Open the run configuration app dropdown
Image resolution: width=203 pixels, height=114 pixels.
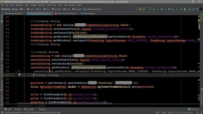[x=145, y=9]
